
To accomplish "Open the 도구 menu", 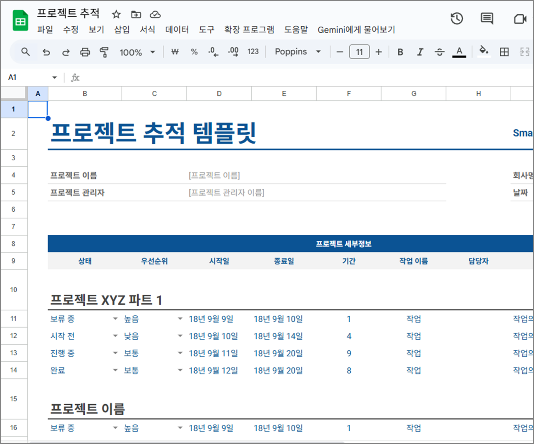I will 207,30.
